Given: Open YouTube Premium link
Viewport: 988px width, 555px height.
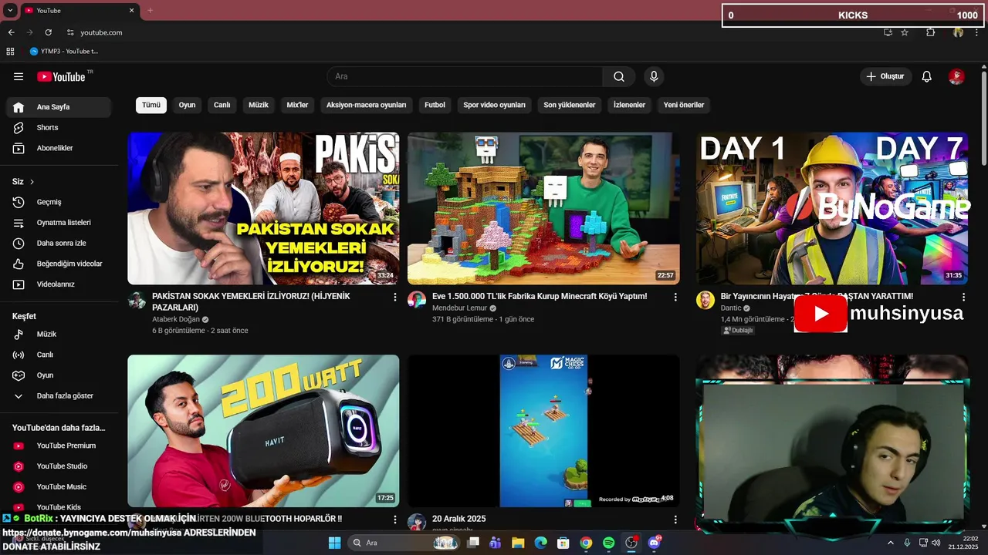Looking at the screenshot, I should (x=59, y=446).
